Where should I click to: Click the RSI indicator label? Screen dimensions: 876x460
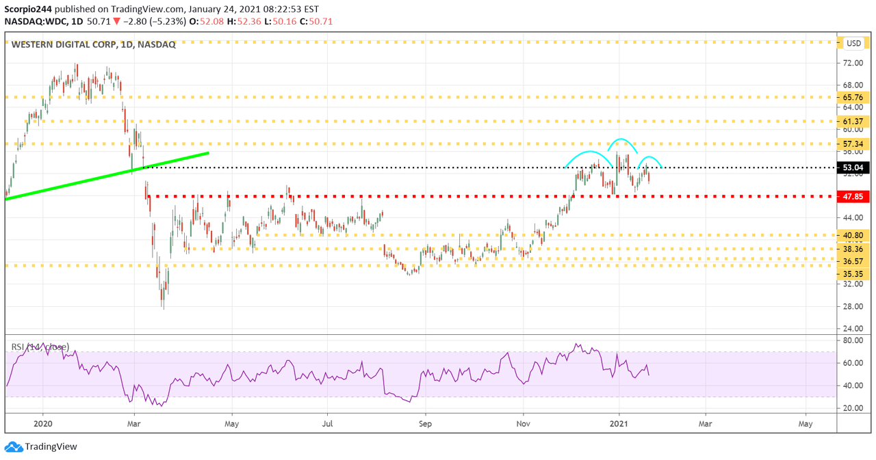40,347
